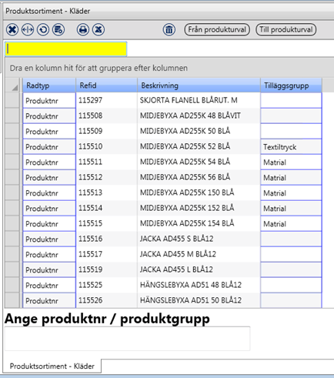This screenshot has width=334, height=378.
Task: Sort by the Radtyp column header
Action: (x=49, y=85)
